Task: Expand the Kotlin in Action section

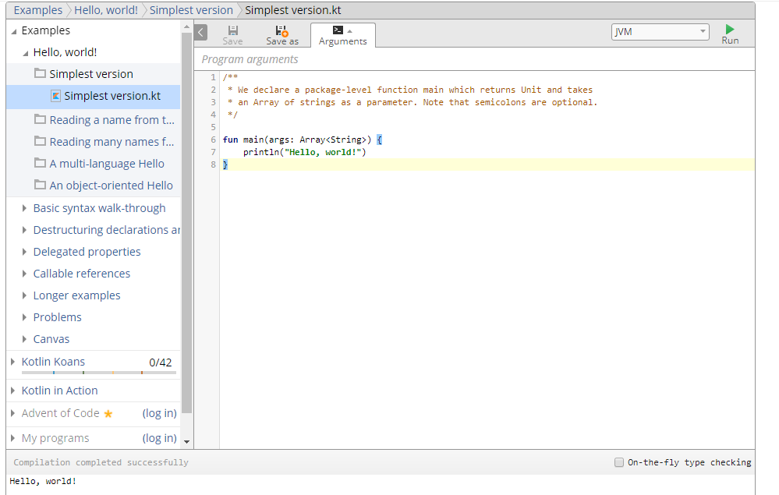Action: click(13, 391)
